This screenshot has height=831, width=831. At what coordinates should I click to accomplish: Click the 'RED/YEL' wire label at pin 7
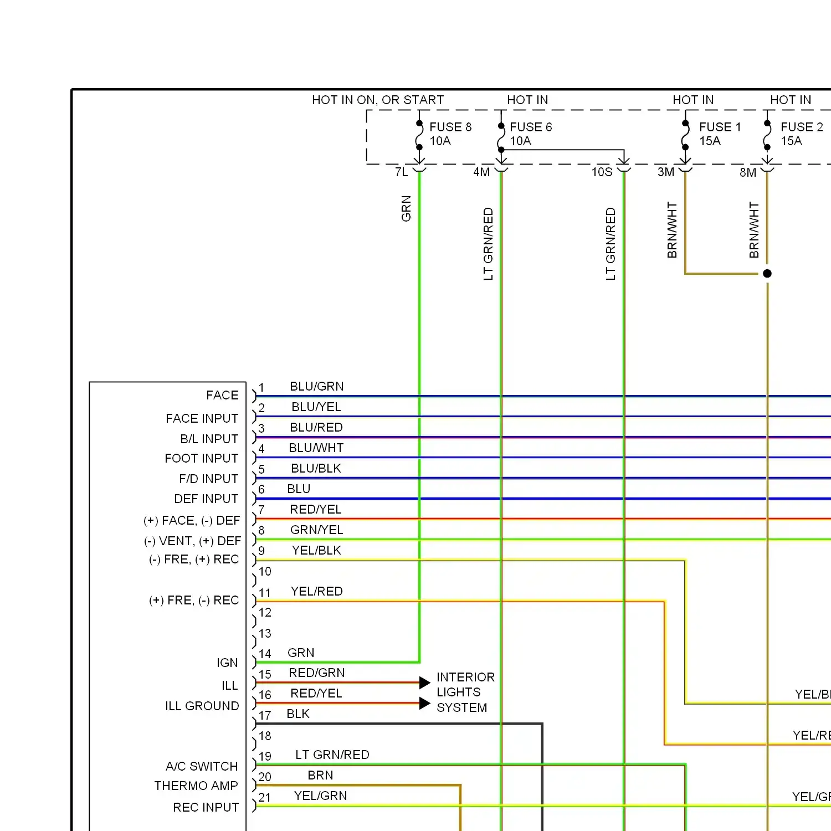[x=315, y=510]
